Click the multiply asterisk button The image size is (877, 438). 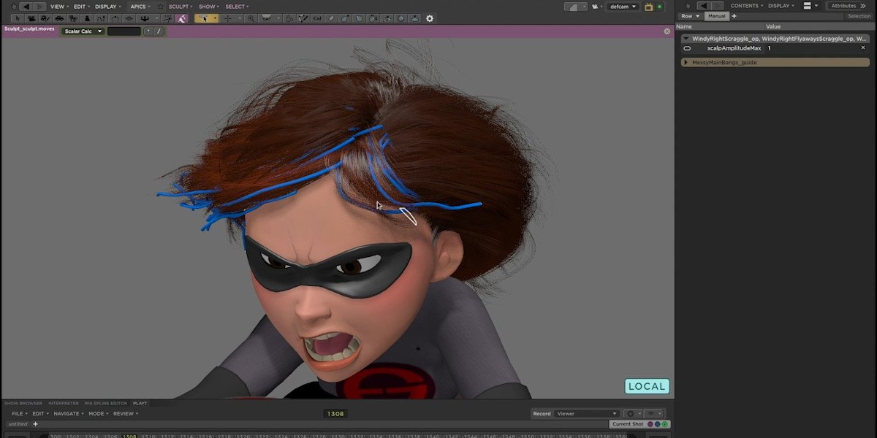(148, 31)
